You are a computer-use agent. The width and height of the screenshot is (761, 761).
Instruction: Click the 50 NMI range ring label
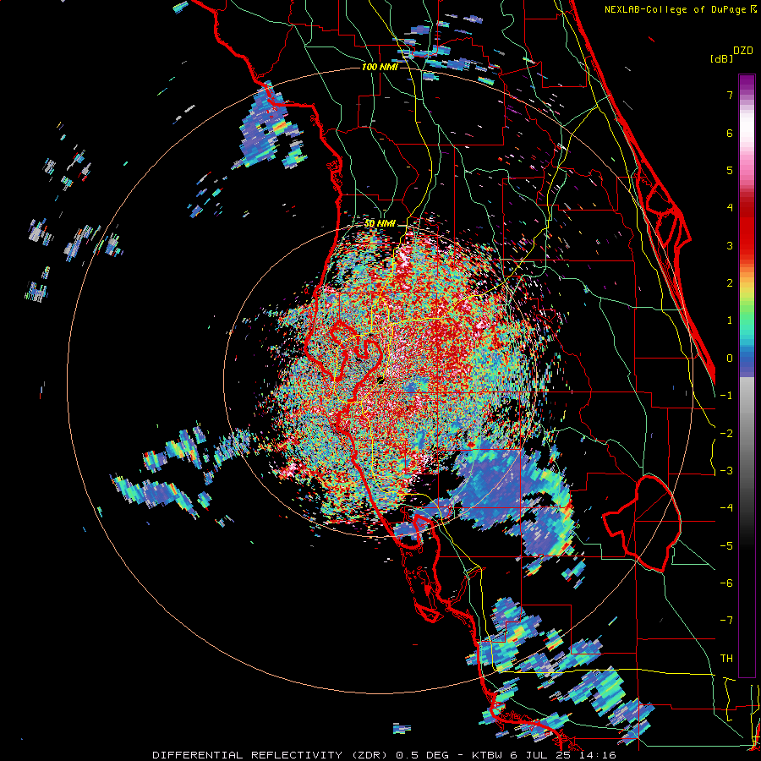click(380, 224)
